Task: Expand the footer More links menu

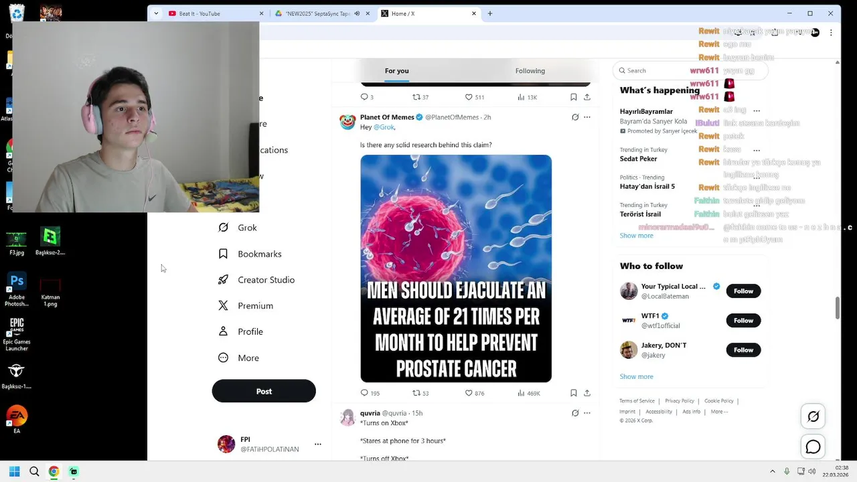Action: click(x=719, y=412)
